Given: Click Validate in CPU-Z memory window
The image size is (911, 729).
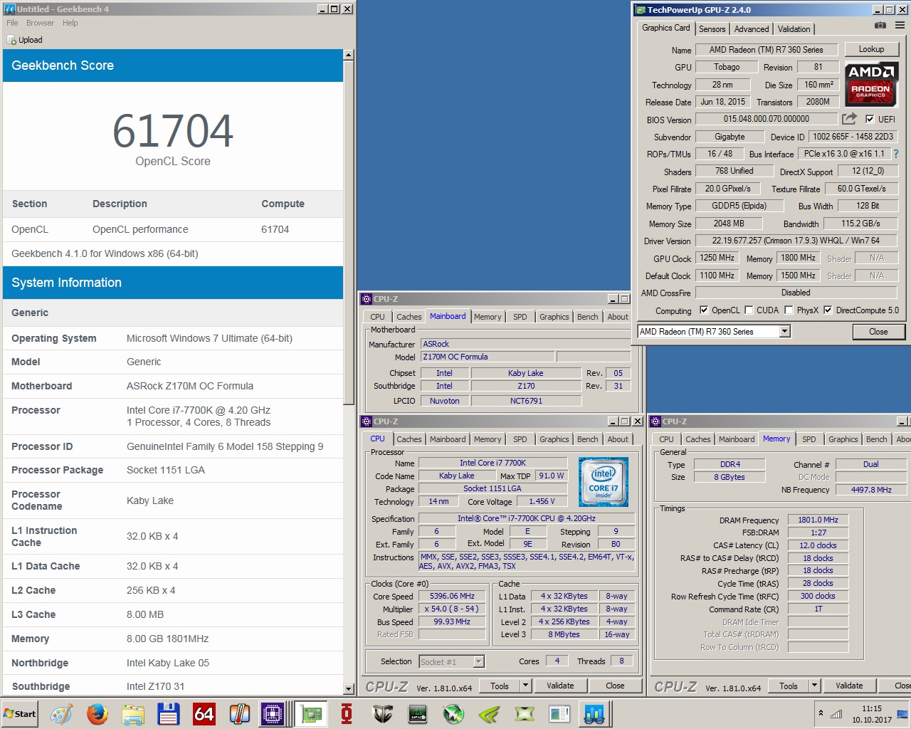Looking at the screenshot, I should coord(849,686).
